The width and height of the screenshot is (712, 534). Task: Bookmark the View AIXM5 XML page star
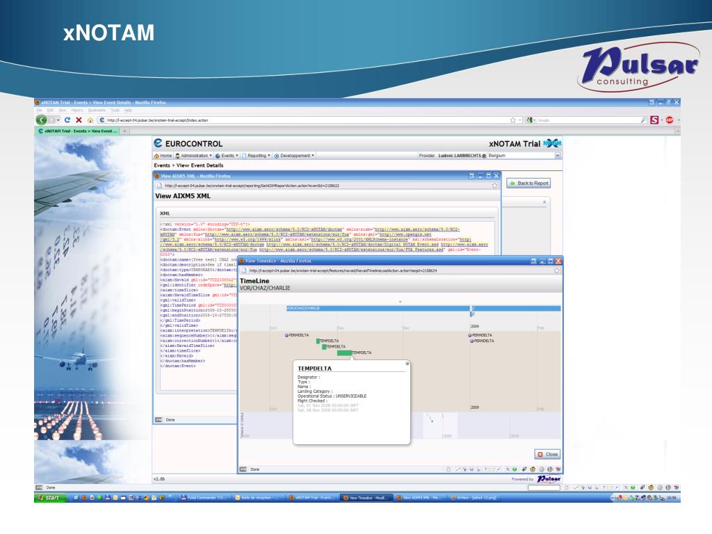(494, 185)
